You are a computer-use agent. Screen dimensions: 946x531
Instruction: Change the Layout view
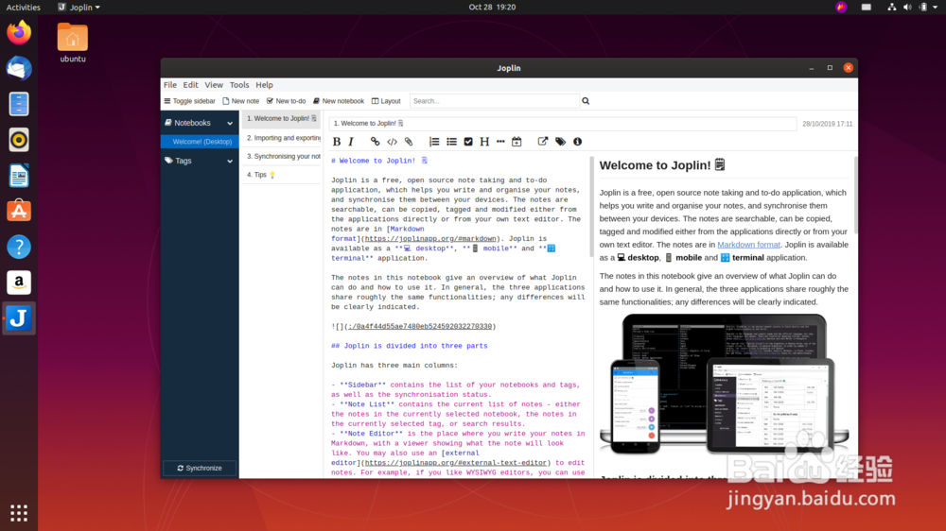pyautogui.click(x=386, y=101)
